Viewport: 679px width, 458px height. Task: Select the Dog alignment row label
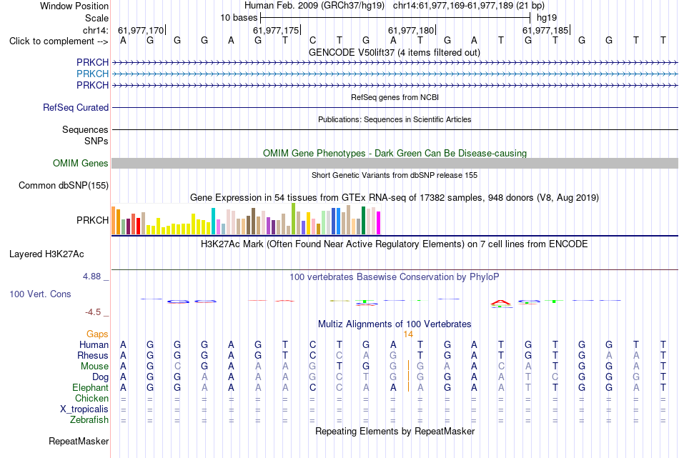point(100,377)
